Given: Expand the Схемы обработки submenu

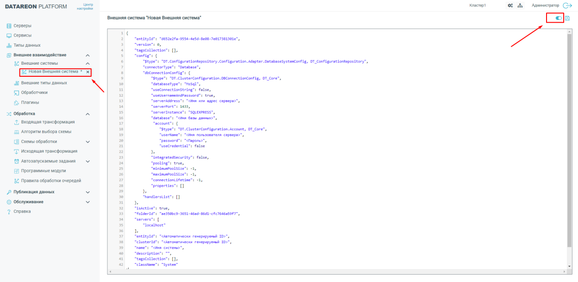Looking at the screenshot, I should 88,142.
